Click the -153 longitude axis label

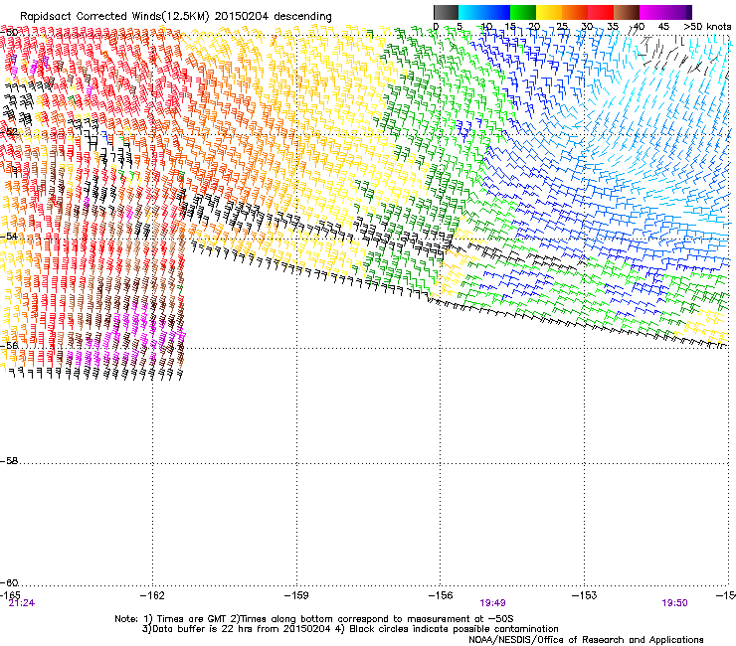click(585, 595)
